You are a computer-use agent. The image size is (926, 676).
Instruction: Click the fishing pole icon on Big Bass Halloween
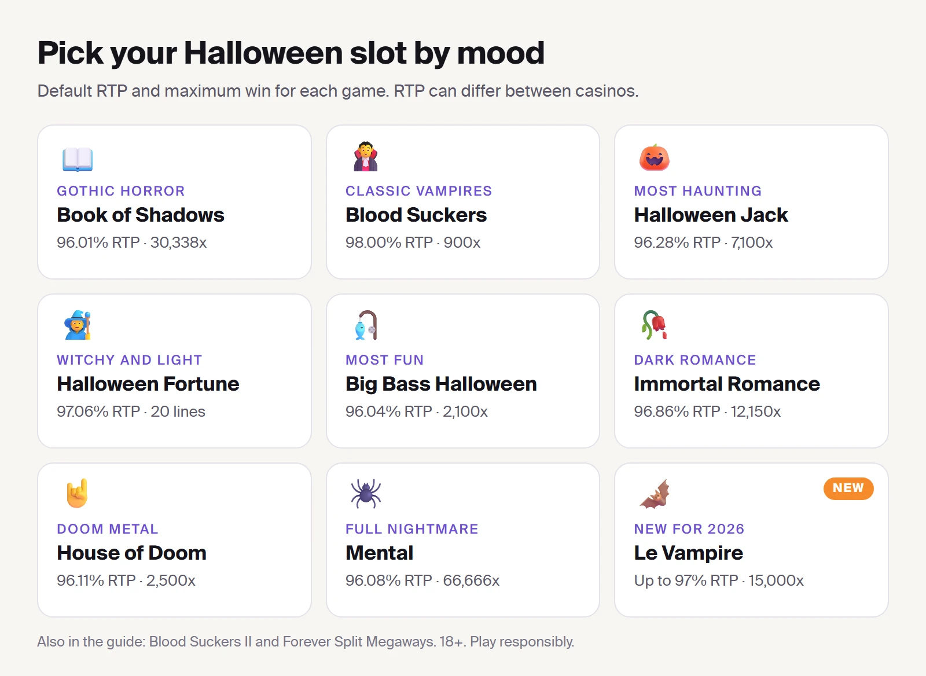[x=366, y=325]
